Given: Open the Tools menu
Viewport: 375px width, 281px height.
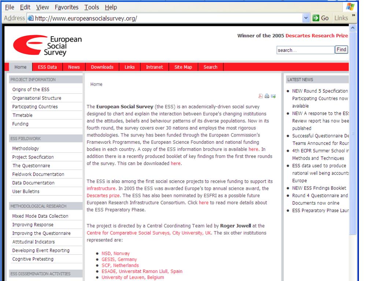Looking at the screenshot, I should [x=92, y=7].
